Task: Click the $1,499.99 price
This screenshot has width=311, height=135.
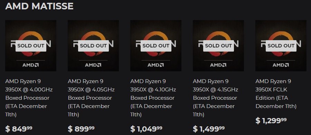Action: pos(209,129)
